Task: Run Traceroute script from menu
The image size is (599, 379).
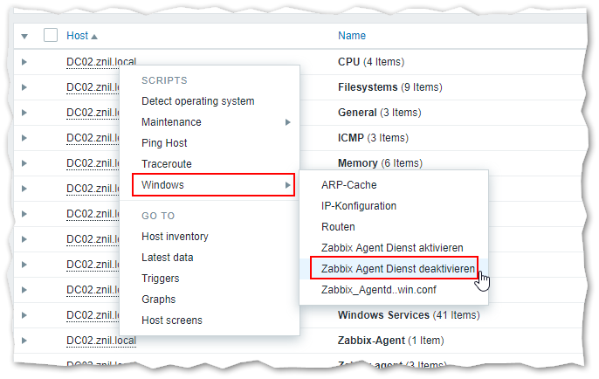Action: tap(166, 164)
